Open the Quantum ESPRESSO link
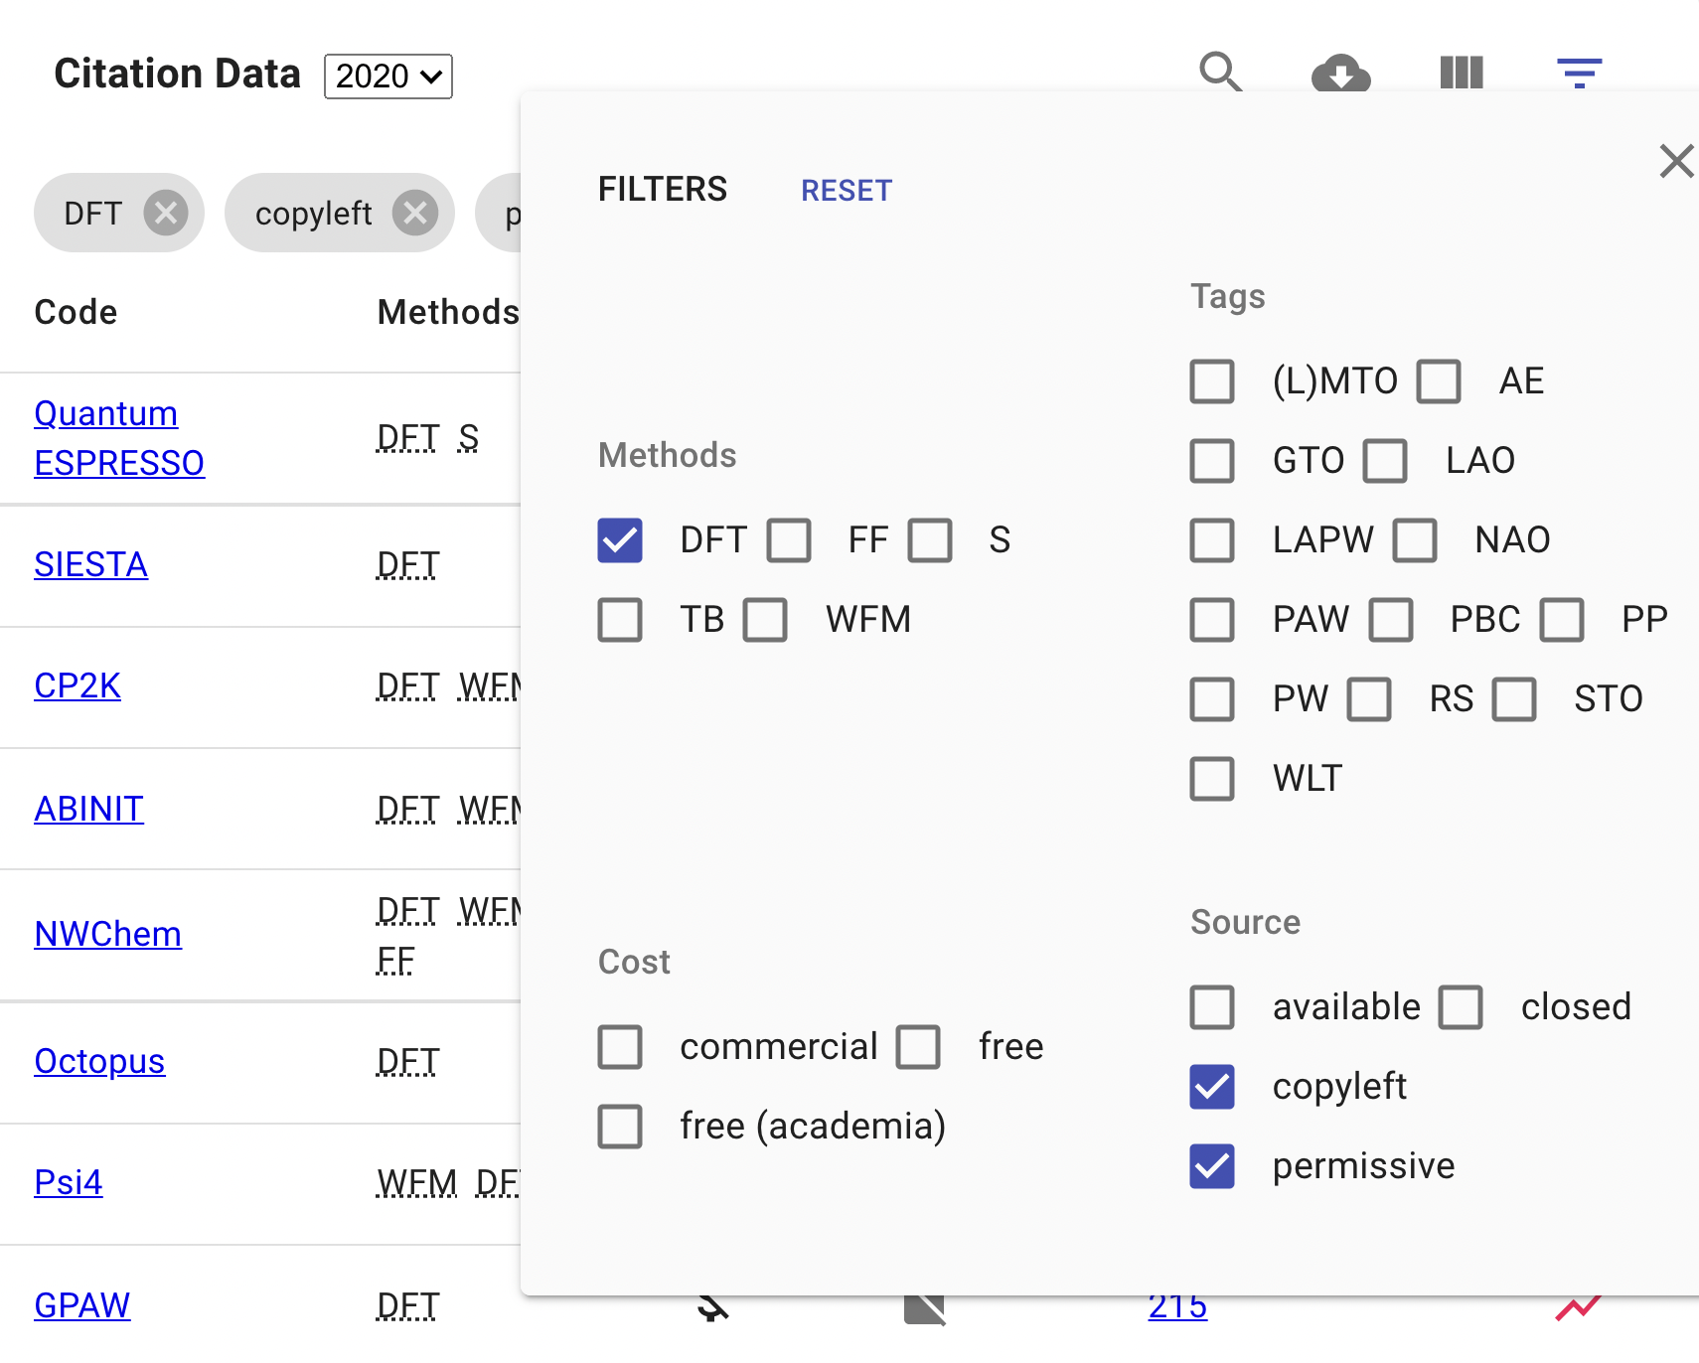This screenshot has height=1363, width=1699. (119, 438)
